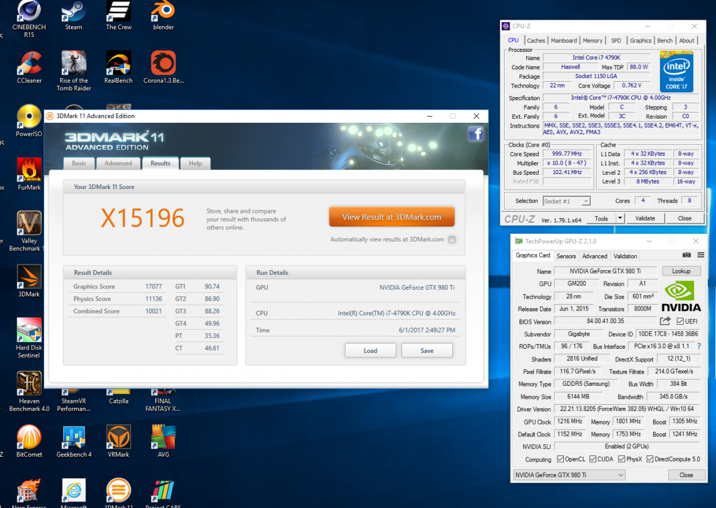Click the Tools button in CPU-Z
716x508 pixels.
point(601,218)
